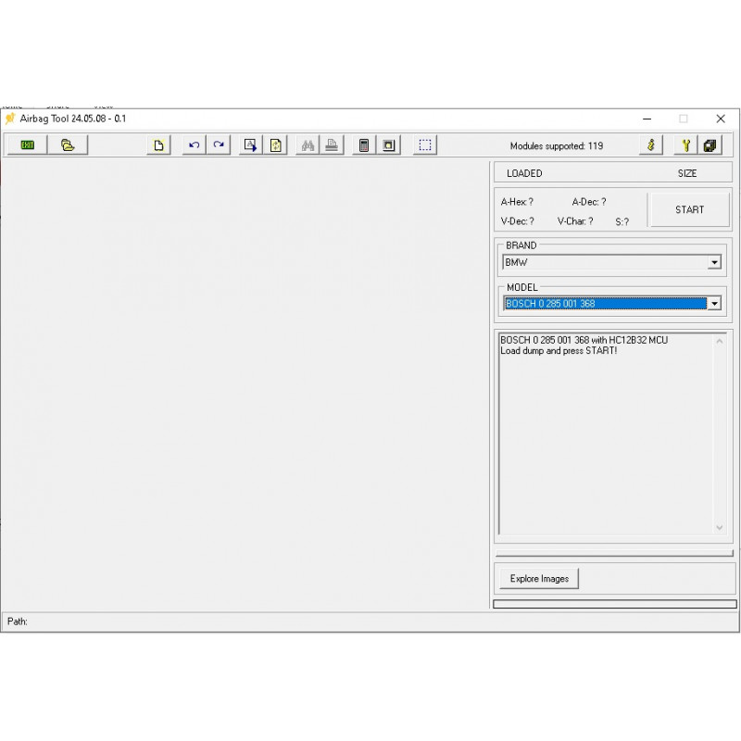Open the BRAND dropdown showing BMW
741x741 pixels.
(714, 262)
